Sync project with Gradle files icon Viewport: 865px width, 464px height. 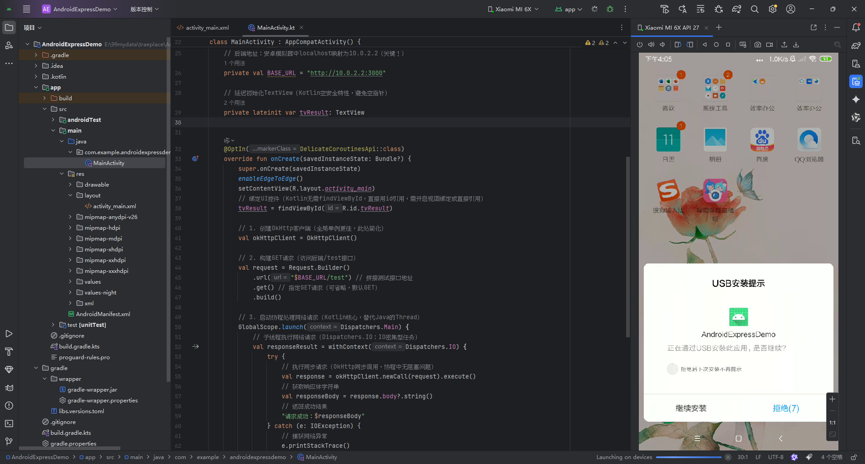[x=737, y=9]
